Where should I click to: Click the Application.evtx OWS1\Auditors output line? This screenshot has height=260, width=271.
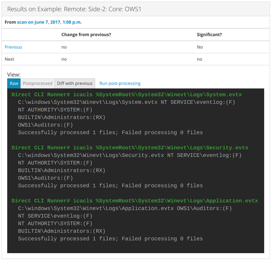pyautogui.click(x=125, y=208)
